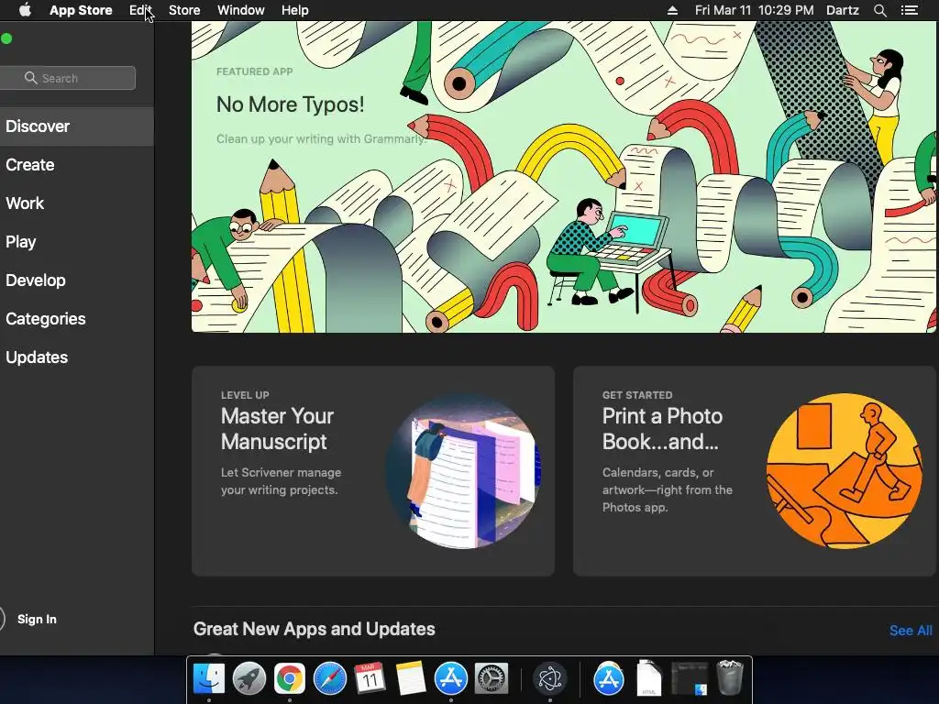Open the Electron atom icon in dock
The width and height of the screenshot is (939, 704).
[550, 679]
